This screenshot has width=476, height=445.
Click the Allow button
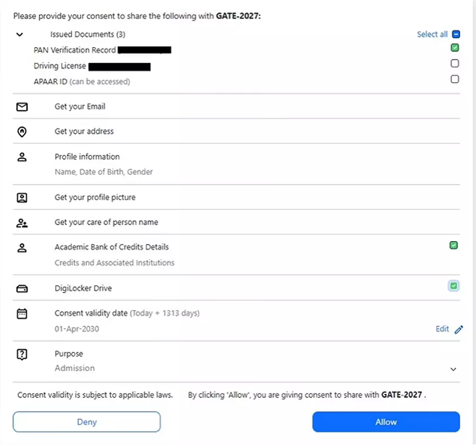tap(386, 422)
